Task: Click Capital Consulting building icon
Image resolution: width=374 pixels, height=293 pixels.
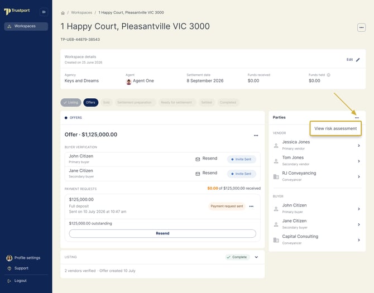Action: point(276,240)
